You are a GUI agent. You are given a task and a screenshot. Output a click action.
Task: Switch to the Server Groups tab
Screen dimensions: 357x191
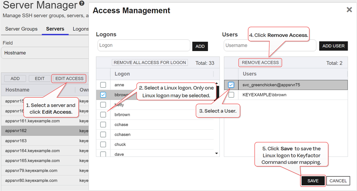(21, 29)
